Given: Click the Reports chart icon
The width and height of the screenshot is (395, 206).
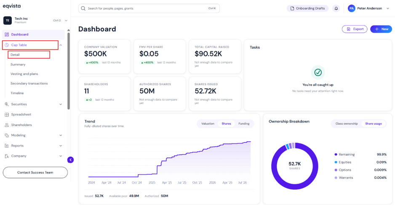Looking at the screenshot, I should (7, 145).
